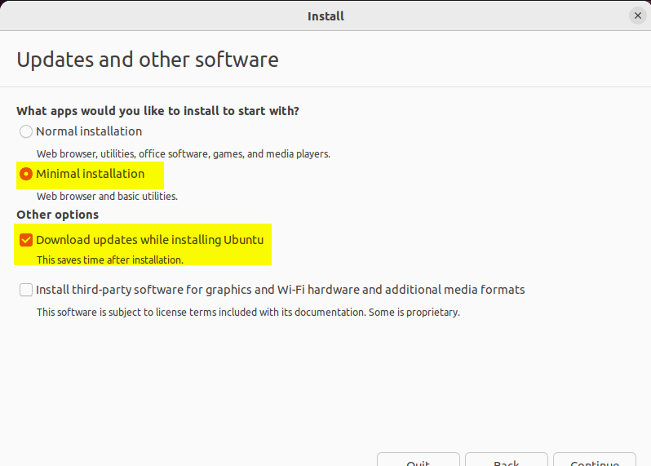The image size is (651, 466).
Task: Click the Normal installation description line
Action: pos(183,153)
